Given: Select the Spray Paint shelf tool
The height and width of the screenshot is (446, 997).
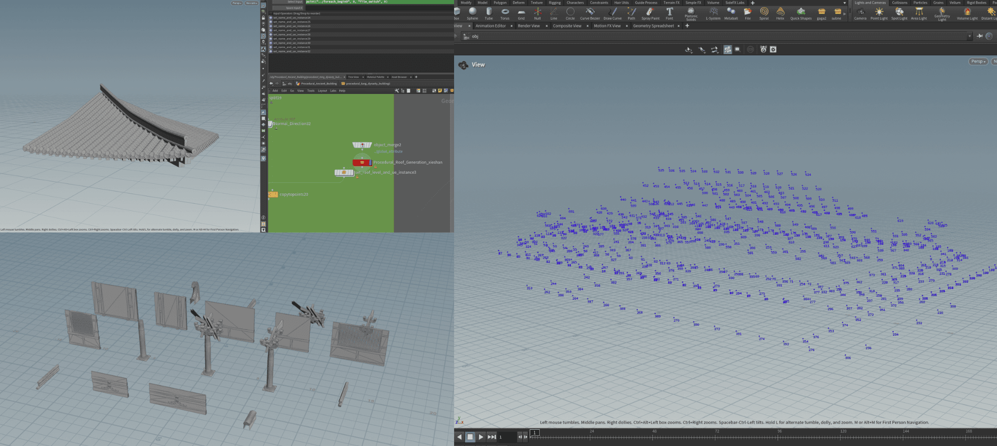Looking at the screenshot, I should (x=650, y=13).
